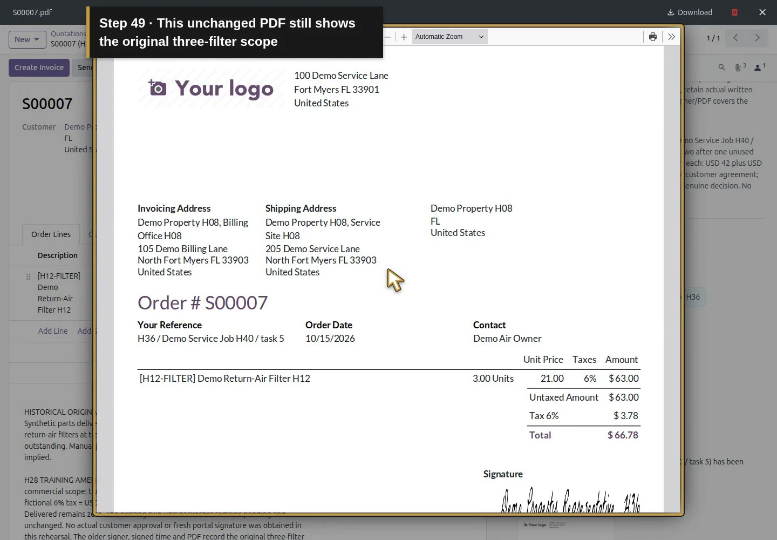Image resolution: width=777 pixels, height=540 pixels.
Task: Click the unit price 21.00
Action: tap(552, 379)
